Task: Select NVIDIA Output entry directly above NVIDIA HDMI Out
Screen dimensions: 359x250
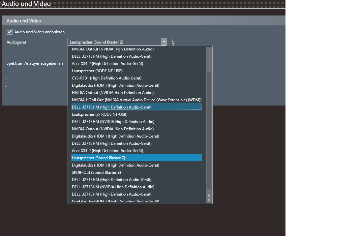Action: (136, 93)
